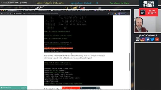Switch to the https://codech tab
Screen dimensions: 161x90
(x=100, y=10)
